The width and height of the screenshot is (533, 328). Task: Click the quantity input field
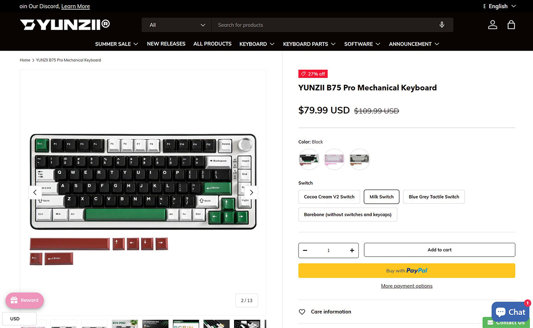point(329,250)
